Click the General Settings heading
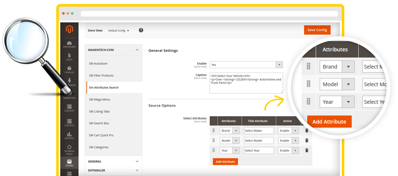The width and height of the screenshot is (398, 176). click(x=163, y=51)
